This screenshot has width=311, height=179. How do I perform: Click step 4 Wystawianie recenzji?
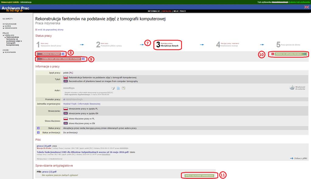[x=228, y=45]
